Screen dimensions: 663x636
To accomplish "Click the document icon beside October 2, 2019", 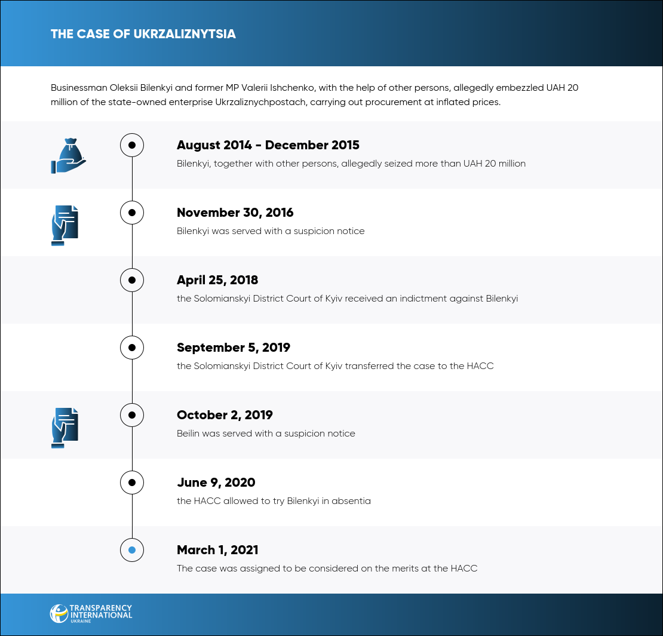I will [x=65, y=428].
